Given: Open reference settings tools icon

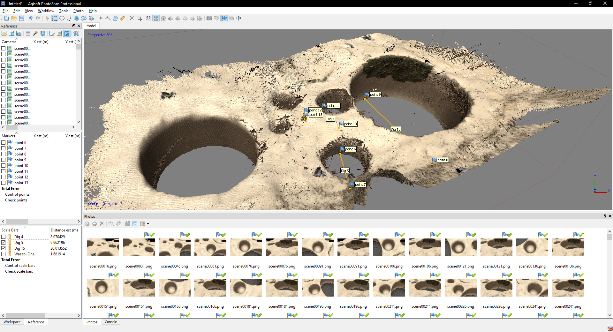Looking at the screenshot, I should tap(76, 34).
